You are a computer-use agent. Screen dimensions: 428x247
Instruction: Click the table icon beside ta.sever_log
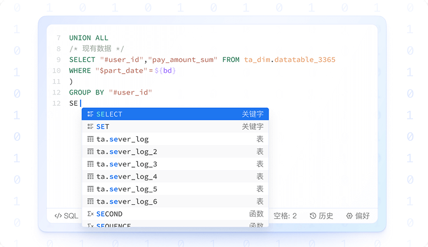click(x=90, y=139)
